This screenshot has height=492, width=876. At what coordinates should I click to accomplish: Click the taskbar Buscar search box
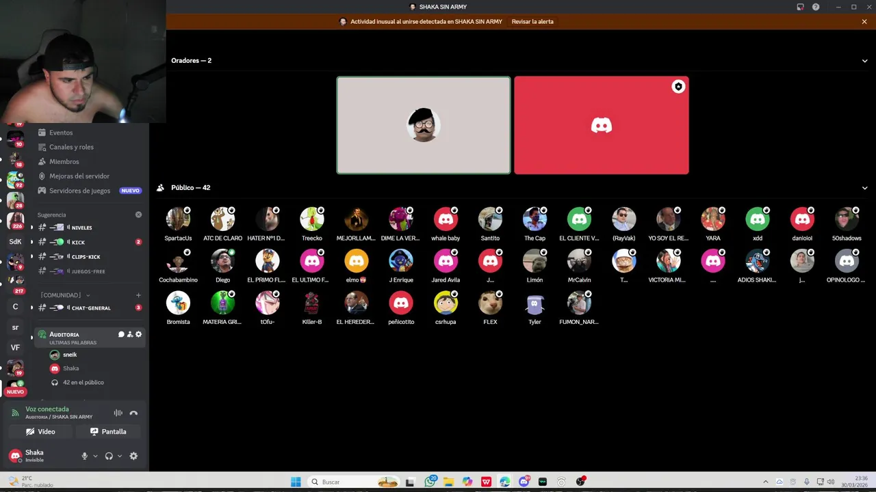click(x=353, y=482)
